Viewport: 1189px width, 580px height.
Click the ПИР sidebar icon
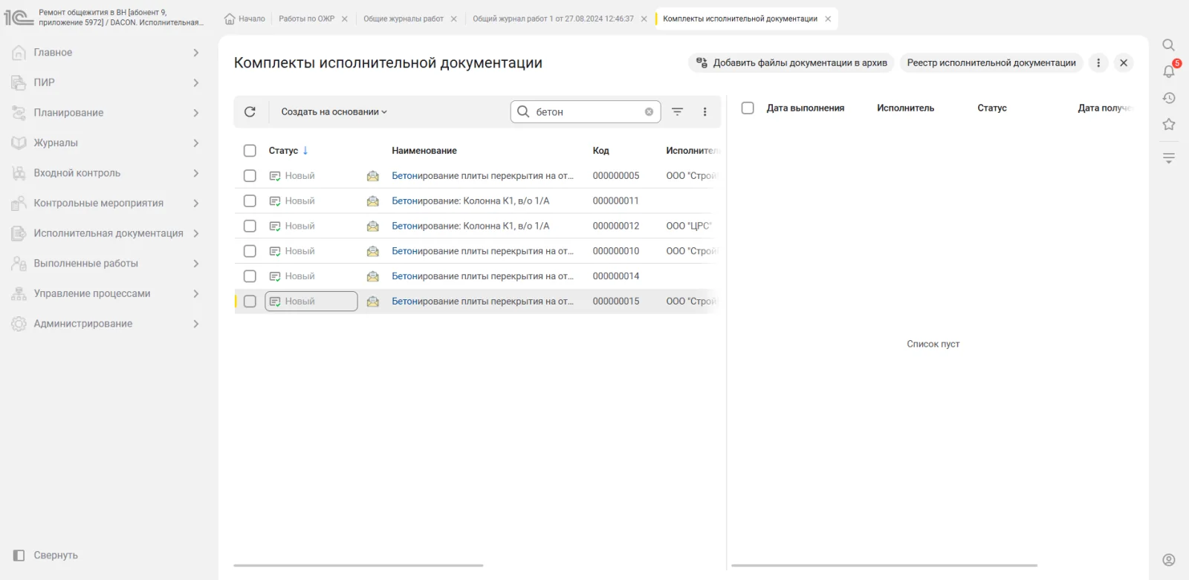pyautogui.click(x=19, y=82)
